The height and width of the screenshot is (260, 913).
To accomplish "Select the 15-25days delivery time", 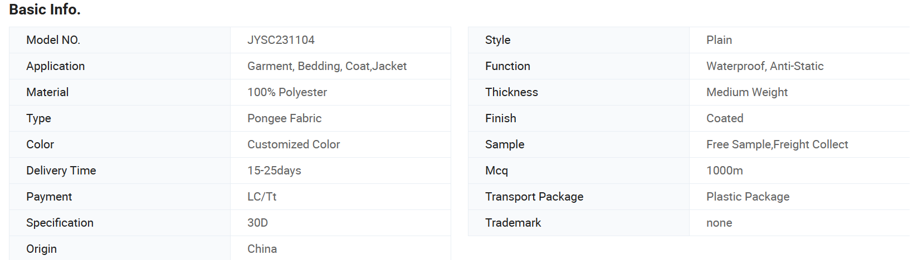I will coord(274,171).
